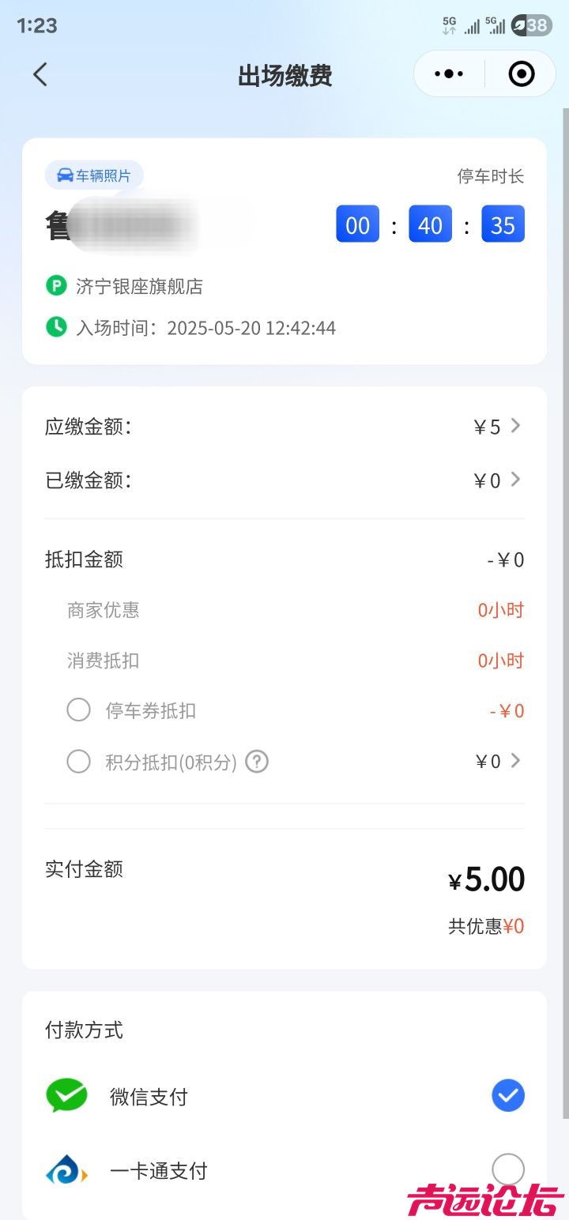Select the 停车券抵扣 radio button

tap(78, 710)
